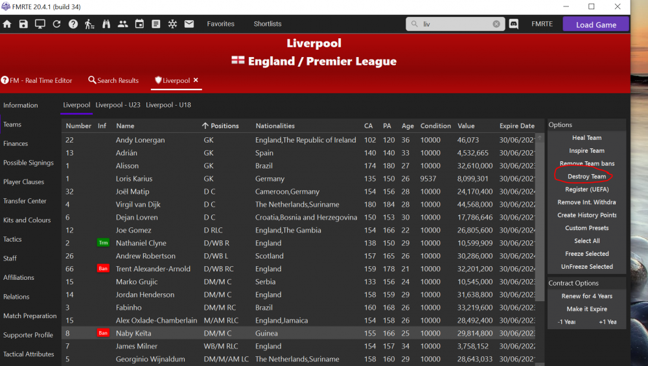The width and height of the screenshot is (648, 366).
Task: Click Remove Int. Withdrawal option
Action: (587, 202)
